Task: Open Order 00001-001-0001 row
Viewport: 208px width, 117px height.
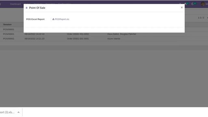Action: 78,39
